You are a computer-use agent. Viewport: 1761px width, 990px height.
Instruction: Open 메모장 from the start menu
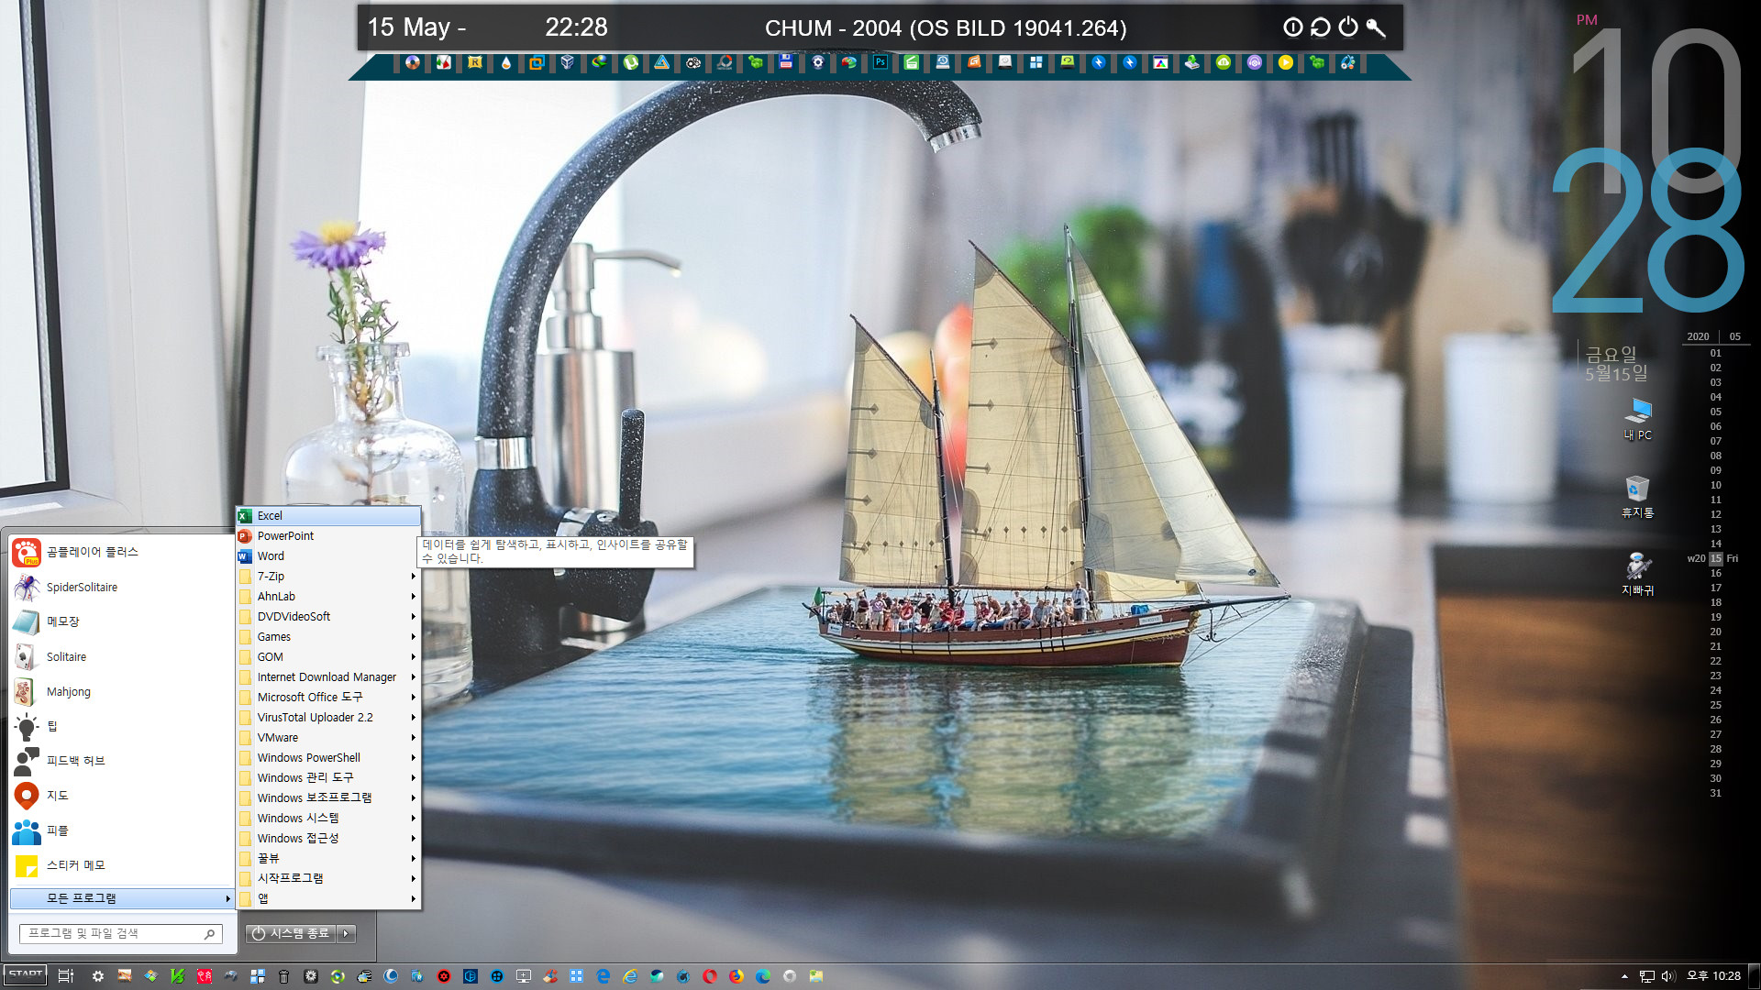[122, 621]
